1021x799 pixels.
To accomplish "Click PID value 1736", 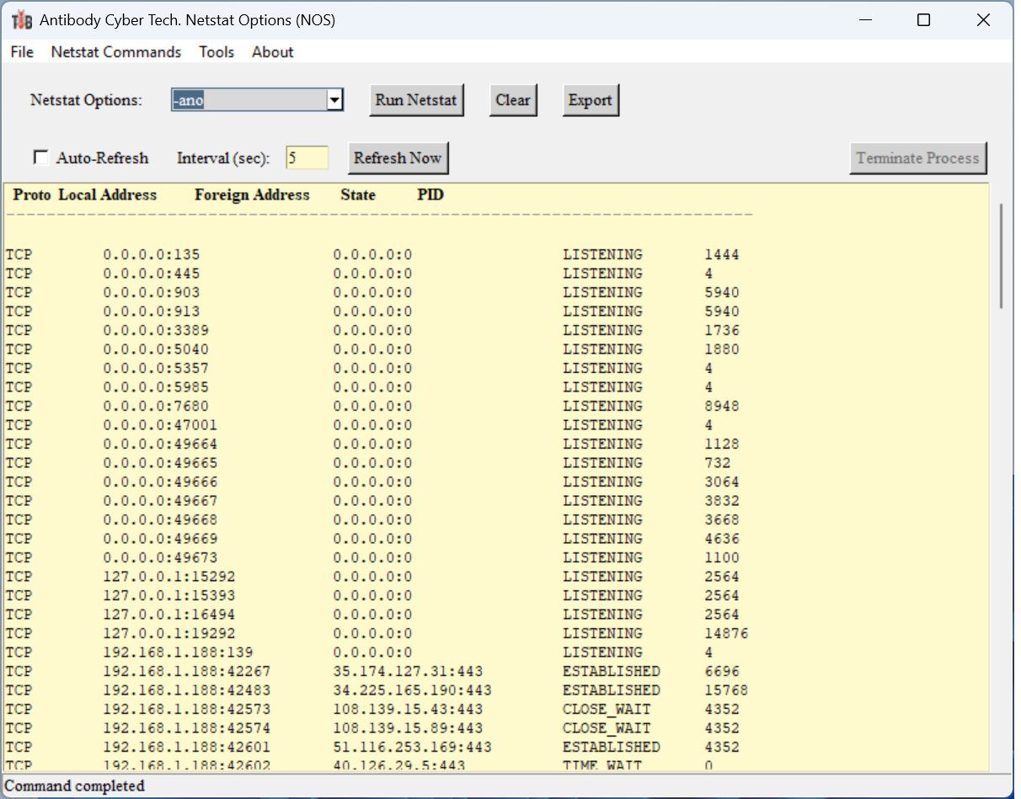I will pyautogui.click(x=722, y=330).
